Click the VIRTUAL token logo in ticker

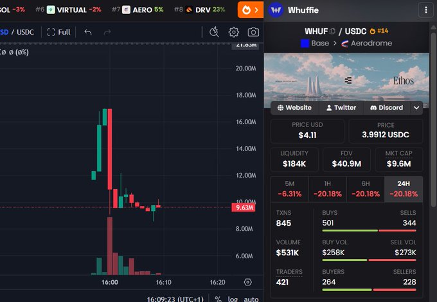tap(51, 10)
